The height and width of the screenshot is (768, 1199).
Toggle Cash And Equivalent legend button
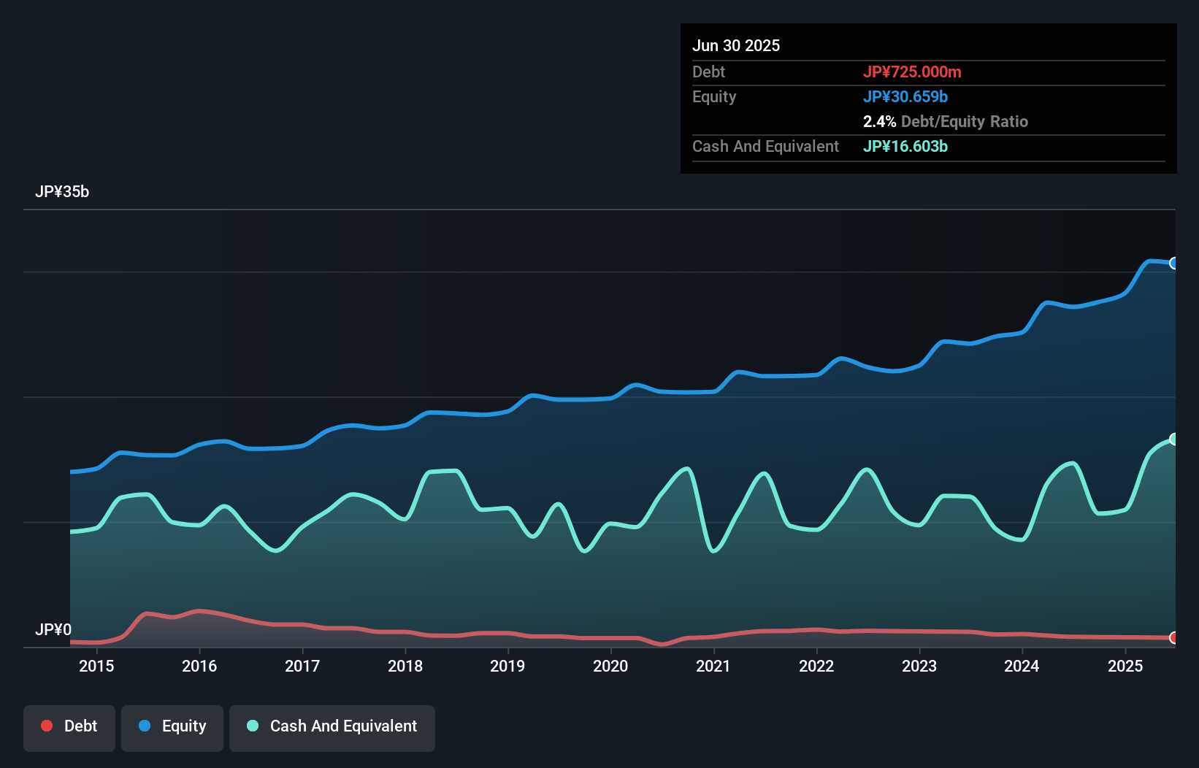pos(332,726)
